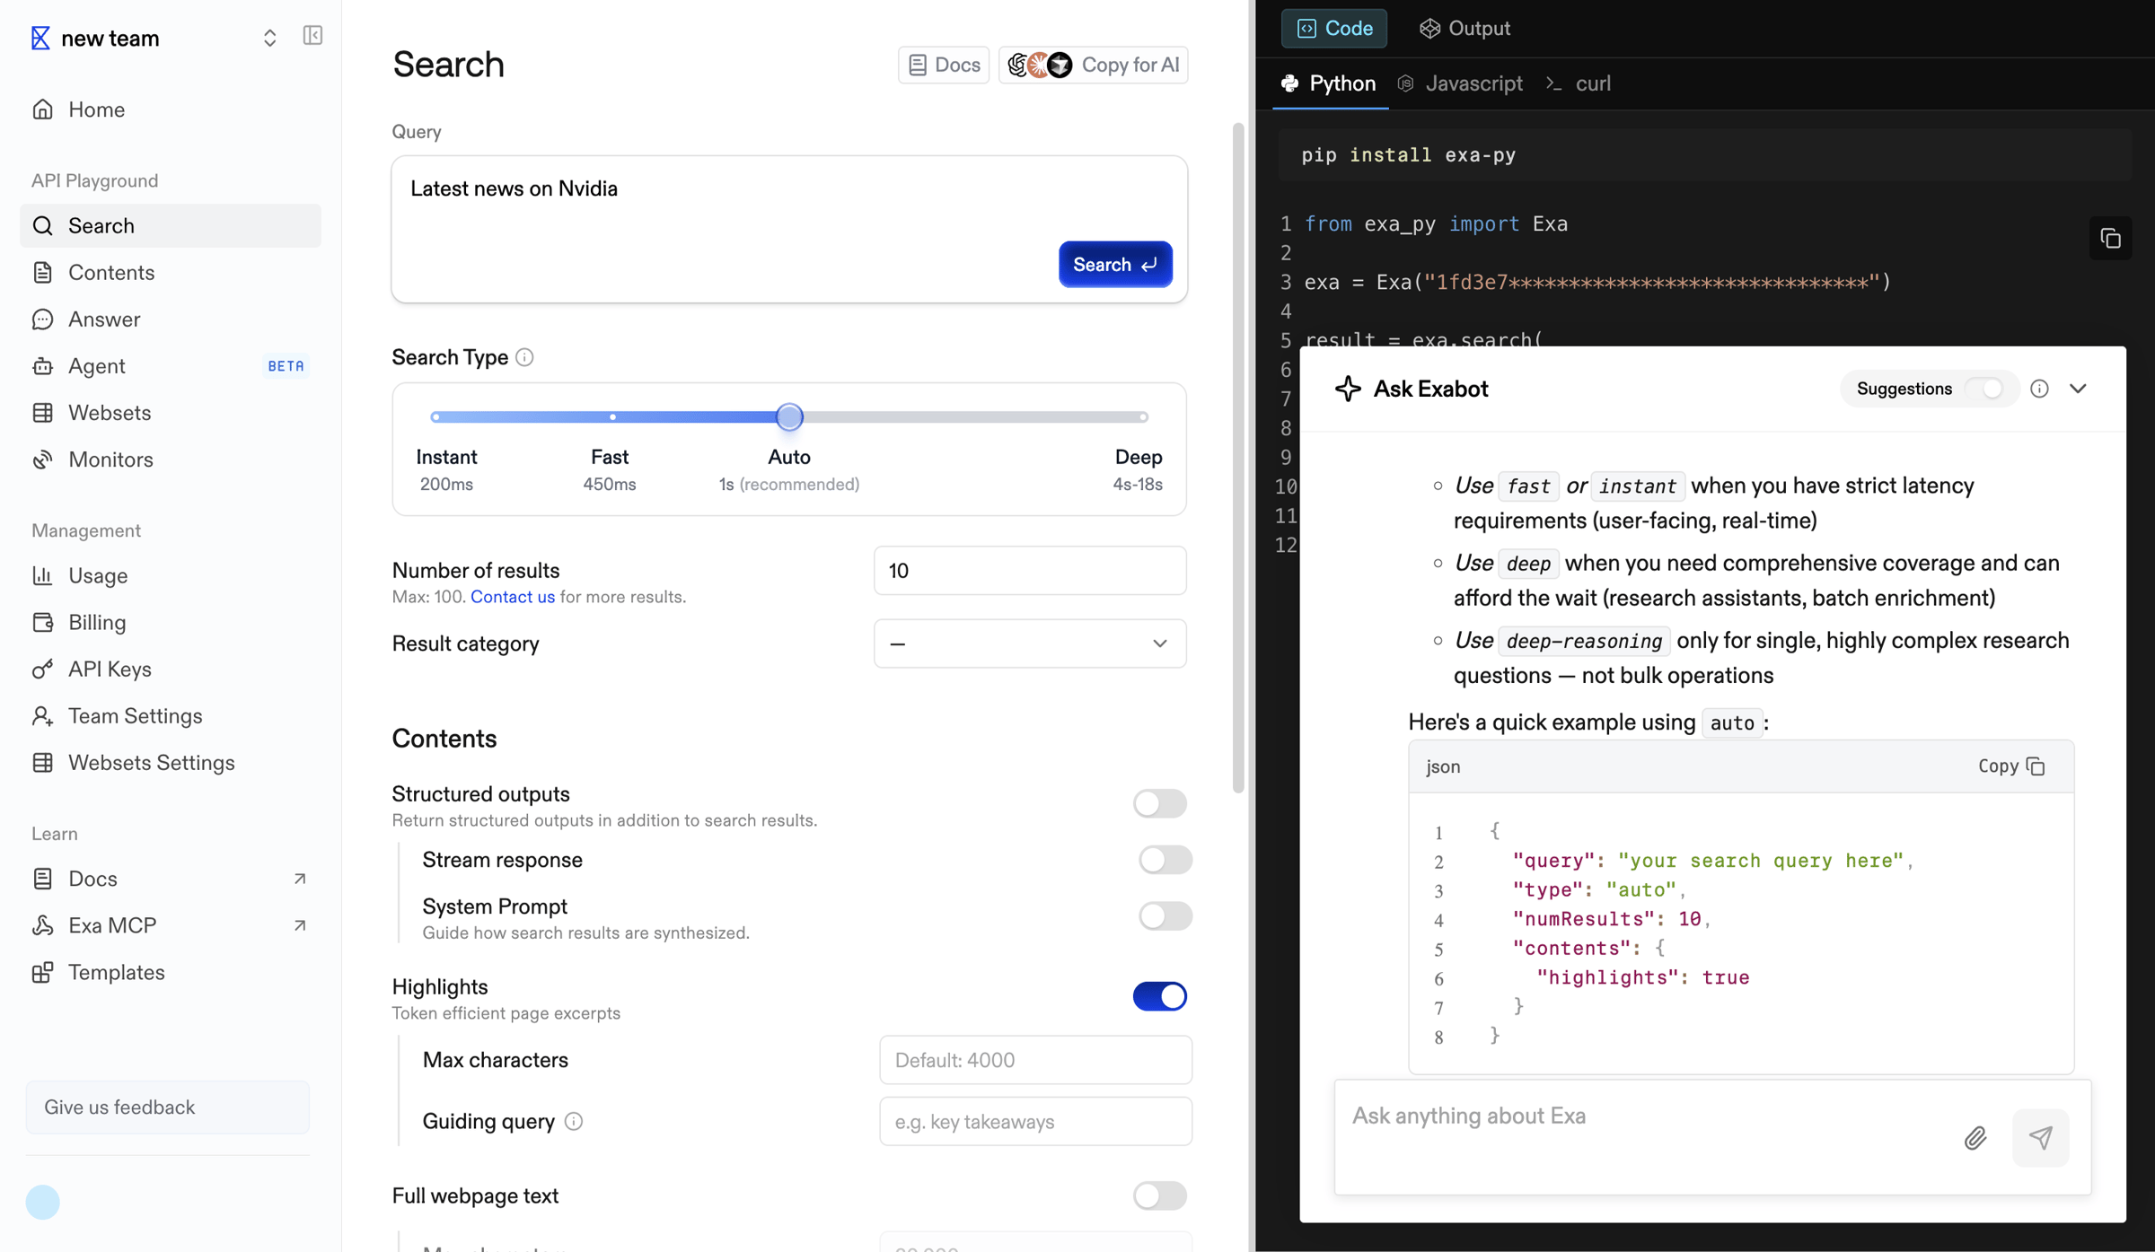Viewport: 2155px width, 1252px height.
Task: Click the Templates icon in sidebar
Action: (42, 972)
